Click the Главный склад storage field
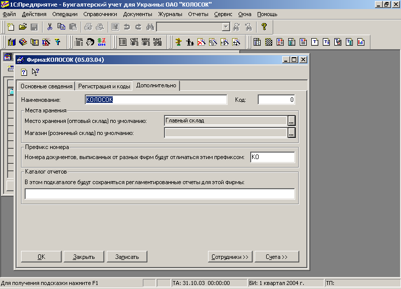The image size is (401, 289). (x=226, y=120)
